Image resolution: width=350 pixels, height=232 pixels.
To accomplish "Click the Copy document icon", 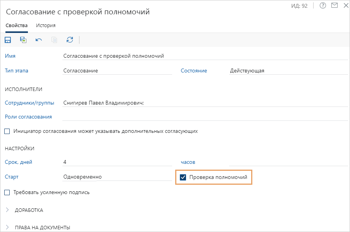I will pyautogui.click(x=54, y=40).
